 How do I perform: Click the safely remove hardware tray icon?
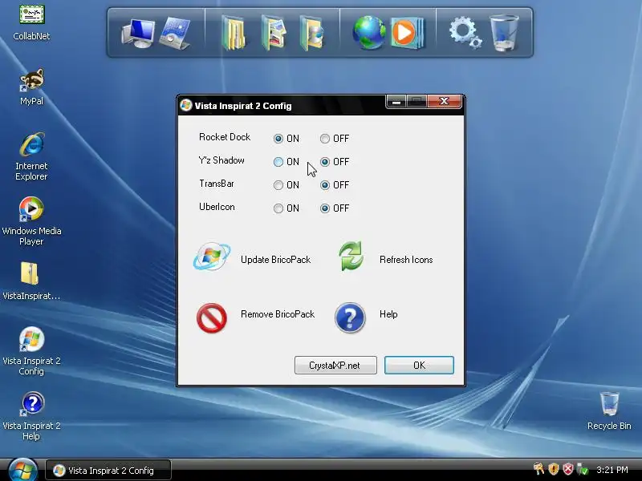(x=582, y=469)
